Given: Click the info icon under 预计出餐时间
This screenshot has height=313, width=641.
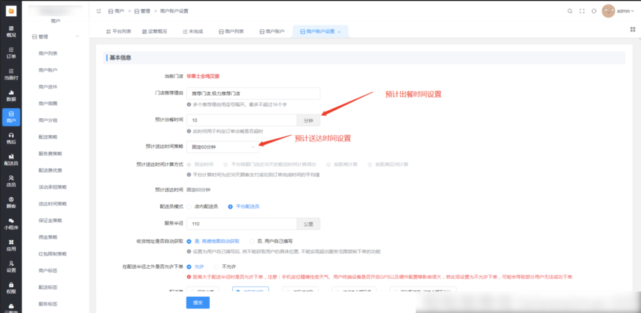Looking at the screenshot, I should click(189, 131).
